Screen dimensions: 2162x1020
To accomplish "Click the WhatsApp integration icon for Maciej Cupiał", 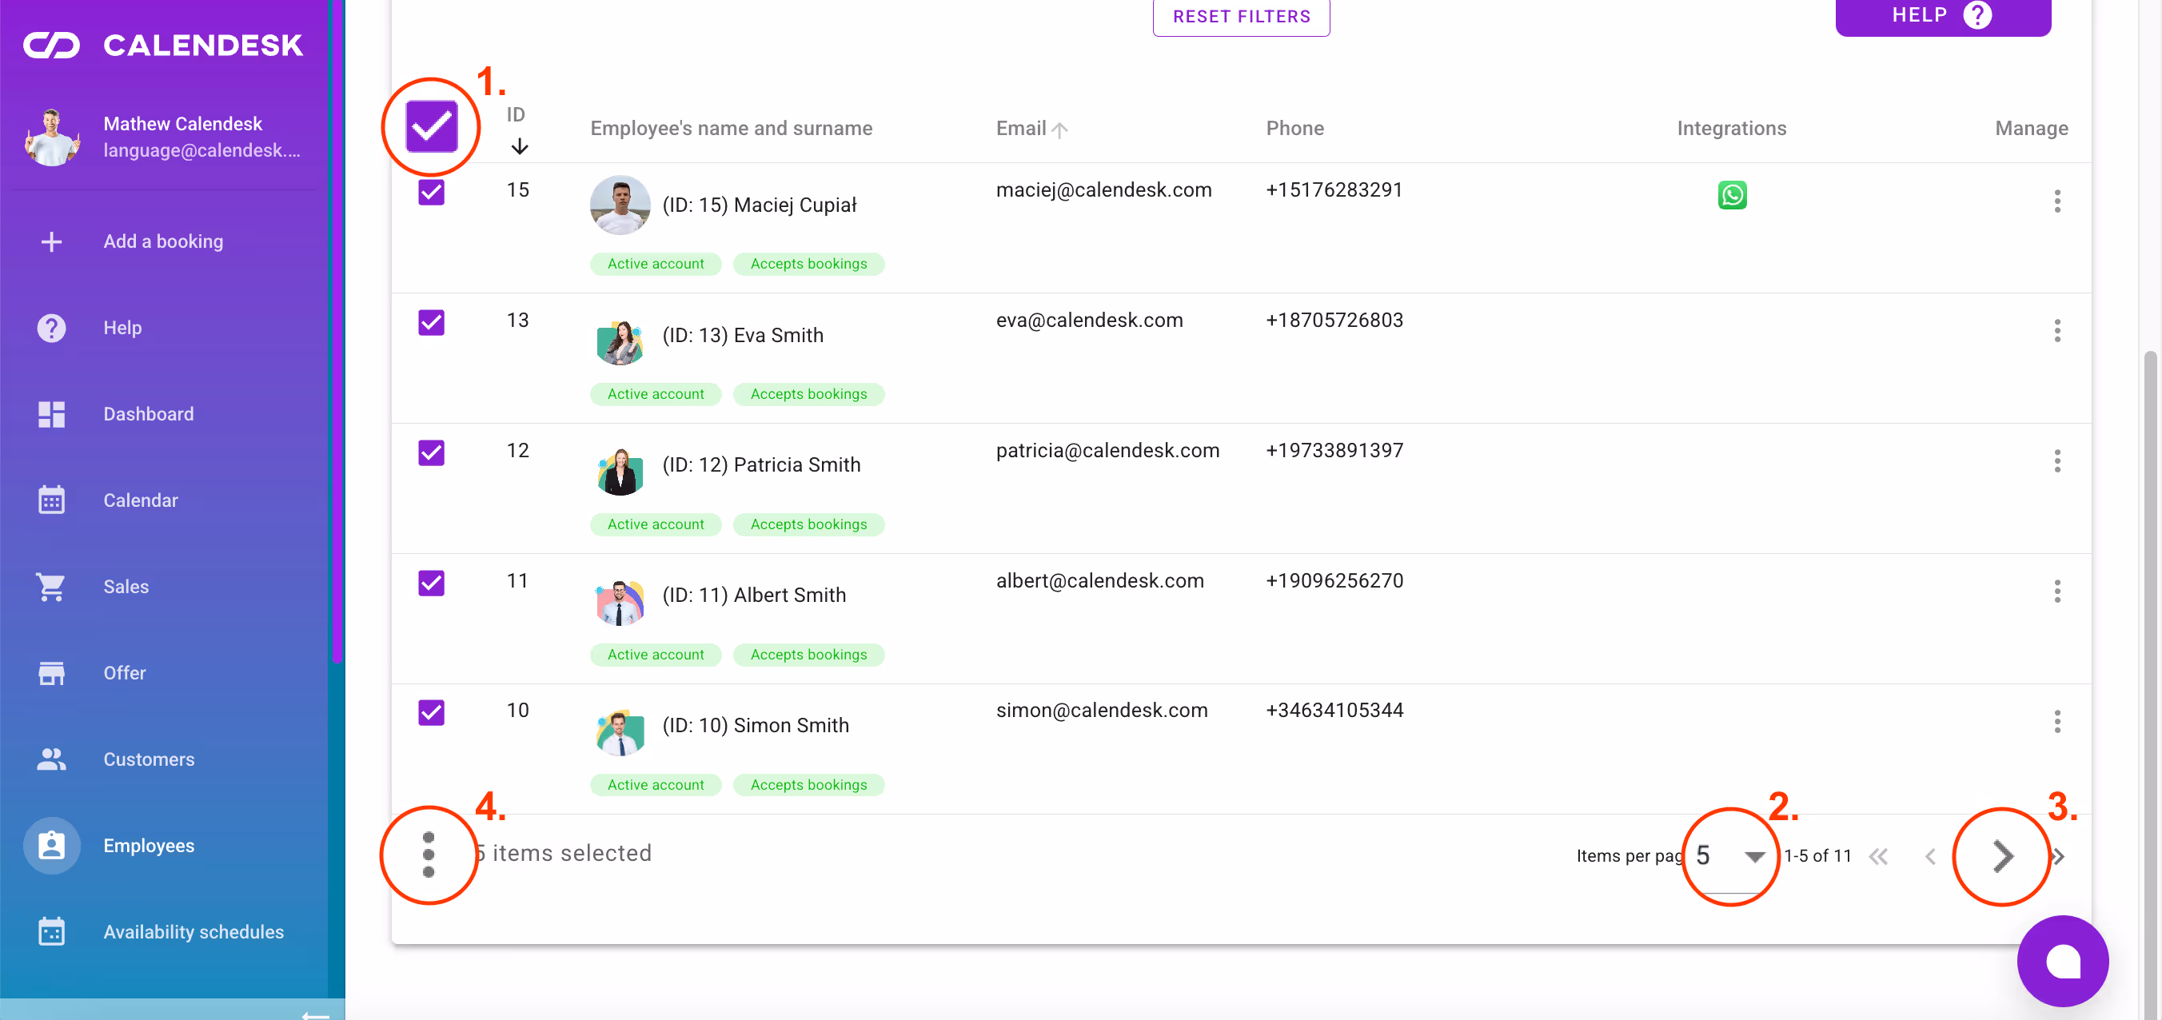I will [x=1733, y=194].
